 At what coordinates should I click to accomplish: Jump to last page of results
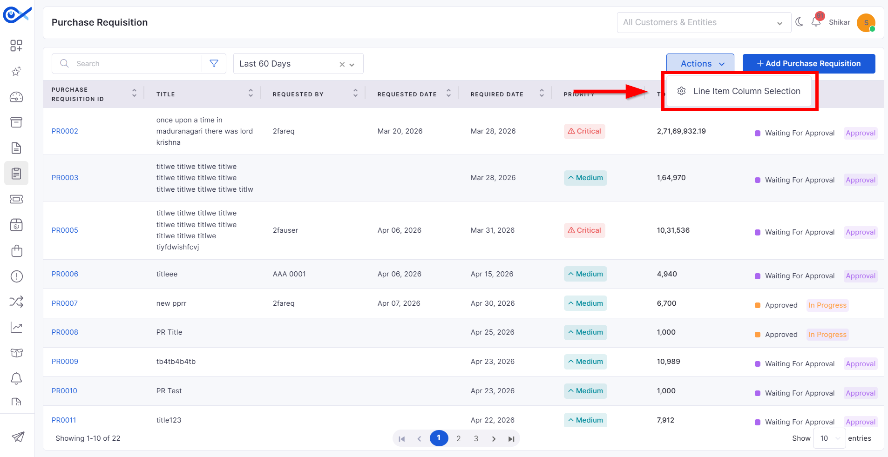pos(511,438)
